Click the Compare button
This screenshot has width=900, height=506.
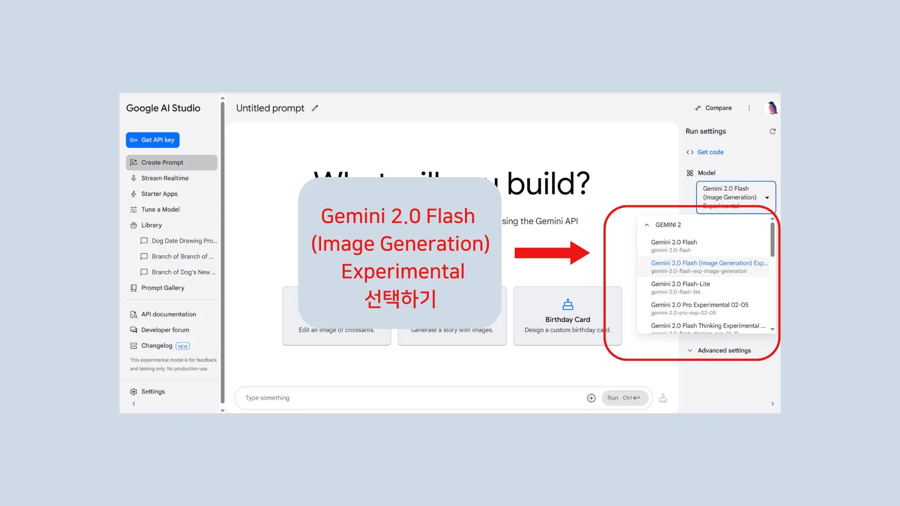pos(713,108)
